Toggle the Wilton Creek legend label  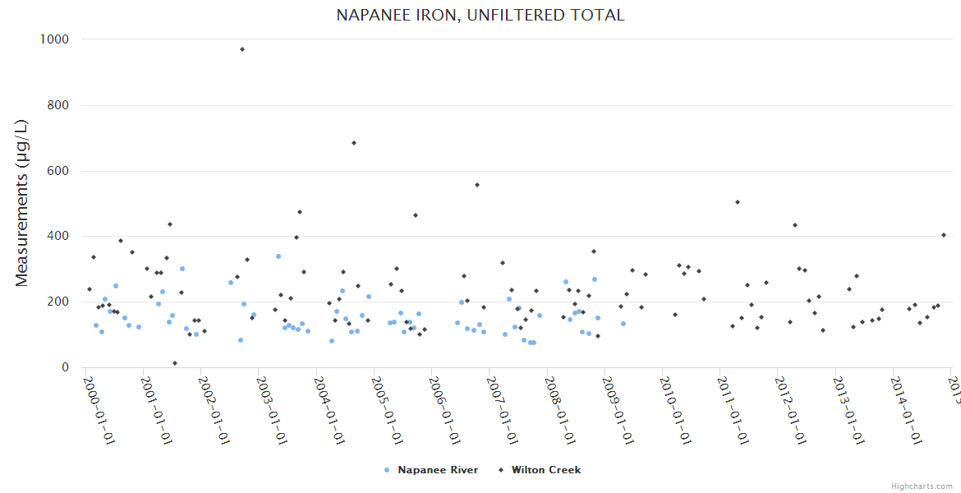tap(545, 470)
